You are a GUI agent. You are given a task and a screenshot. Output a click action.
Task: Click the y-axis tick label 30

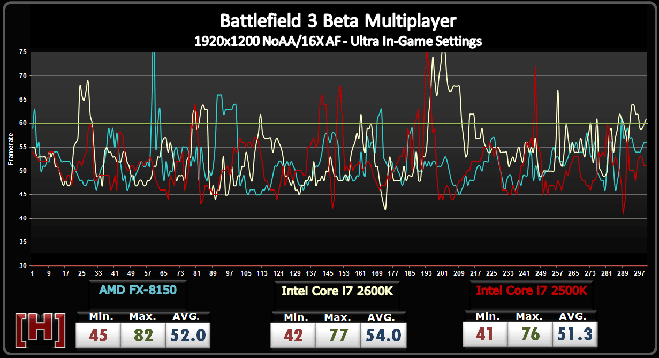22,266
